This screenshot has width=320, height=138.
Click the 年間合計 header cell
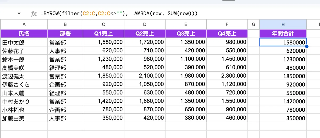(283, 34)
